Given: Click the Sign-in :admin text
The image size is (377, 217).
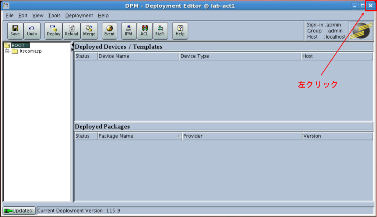Looking at the screenshot, I should [x=324, y=25].
